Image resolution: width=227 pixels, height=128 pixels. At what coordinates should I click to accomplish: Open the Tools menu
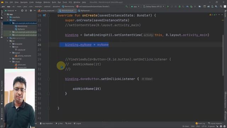coord(65,2)
